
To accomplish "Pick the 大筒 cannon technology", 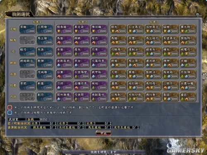I will point(118,74).
